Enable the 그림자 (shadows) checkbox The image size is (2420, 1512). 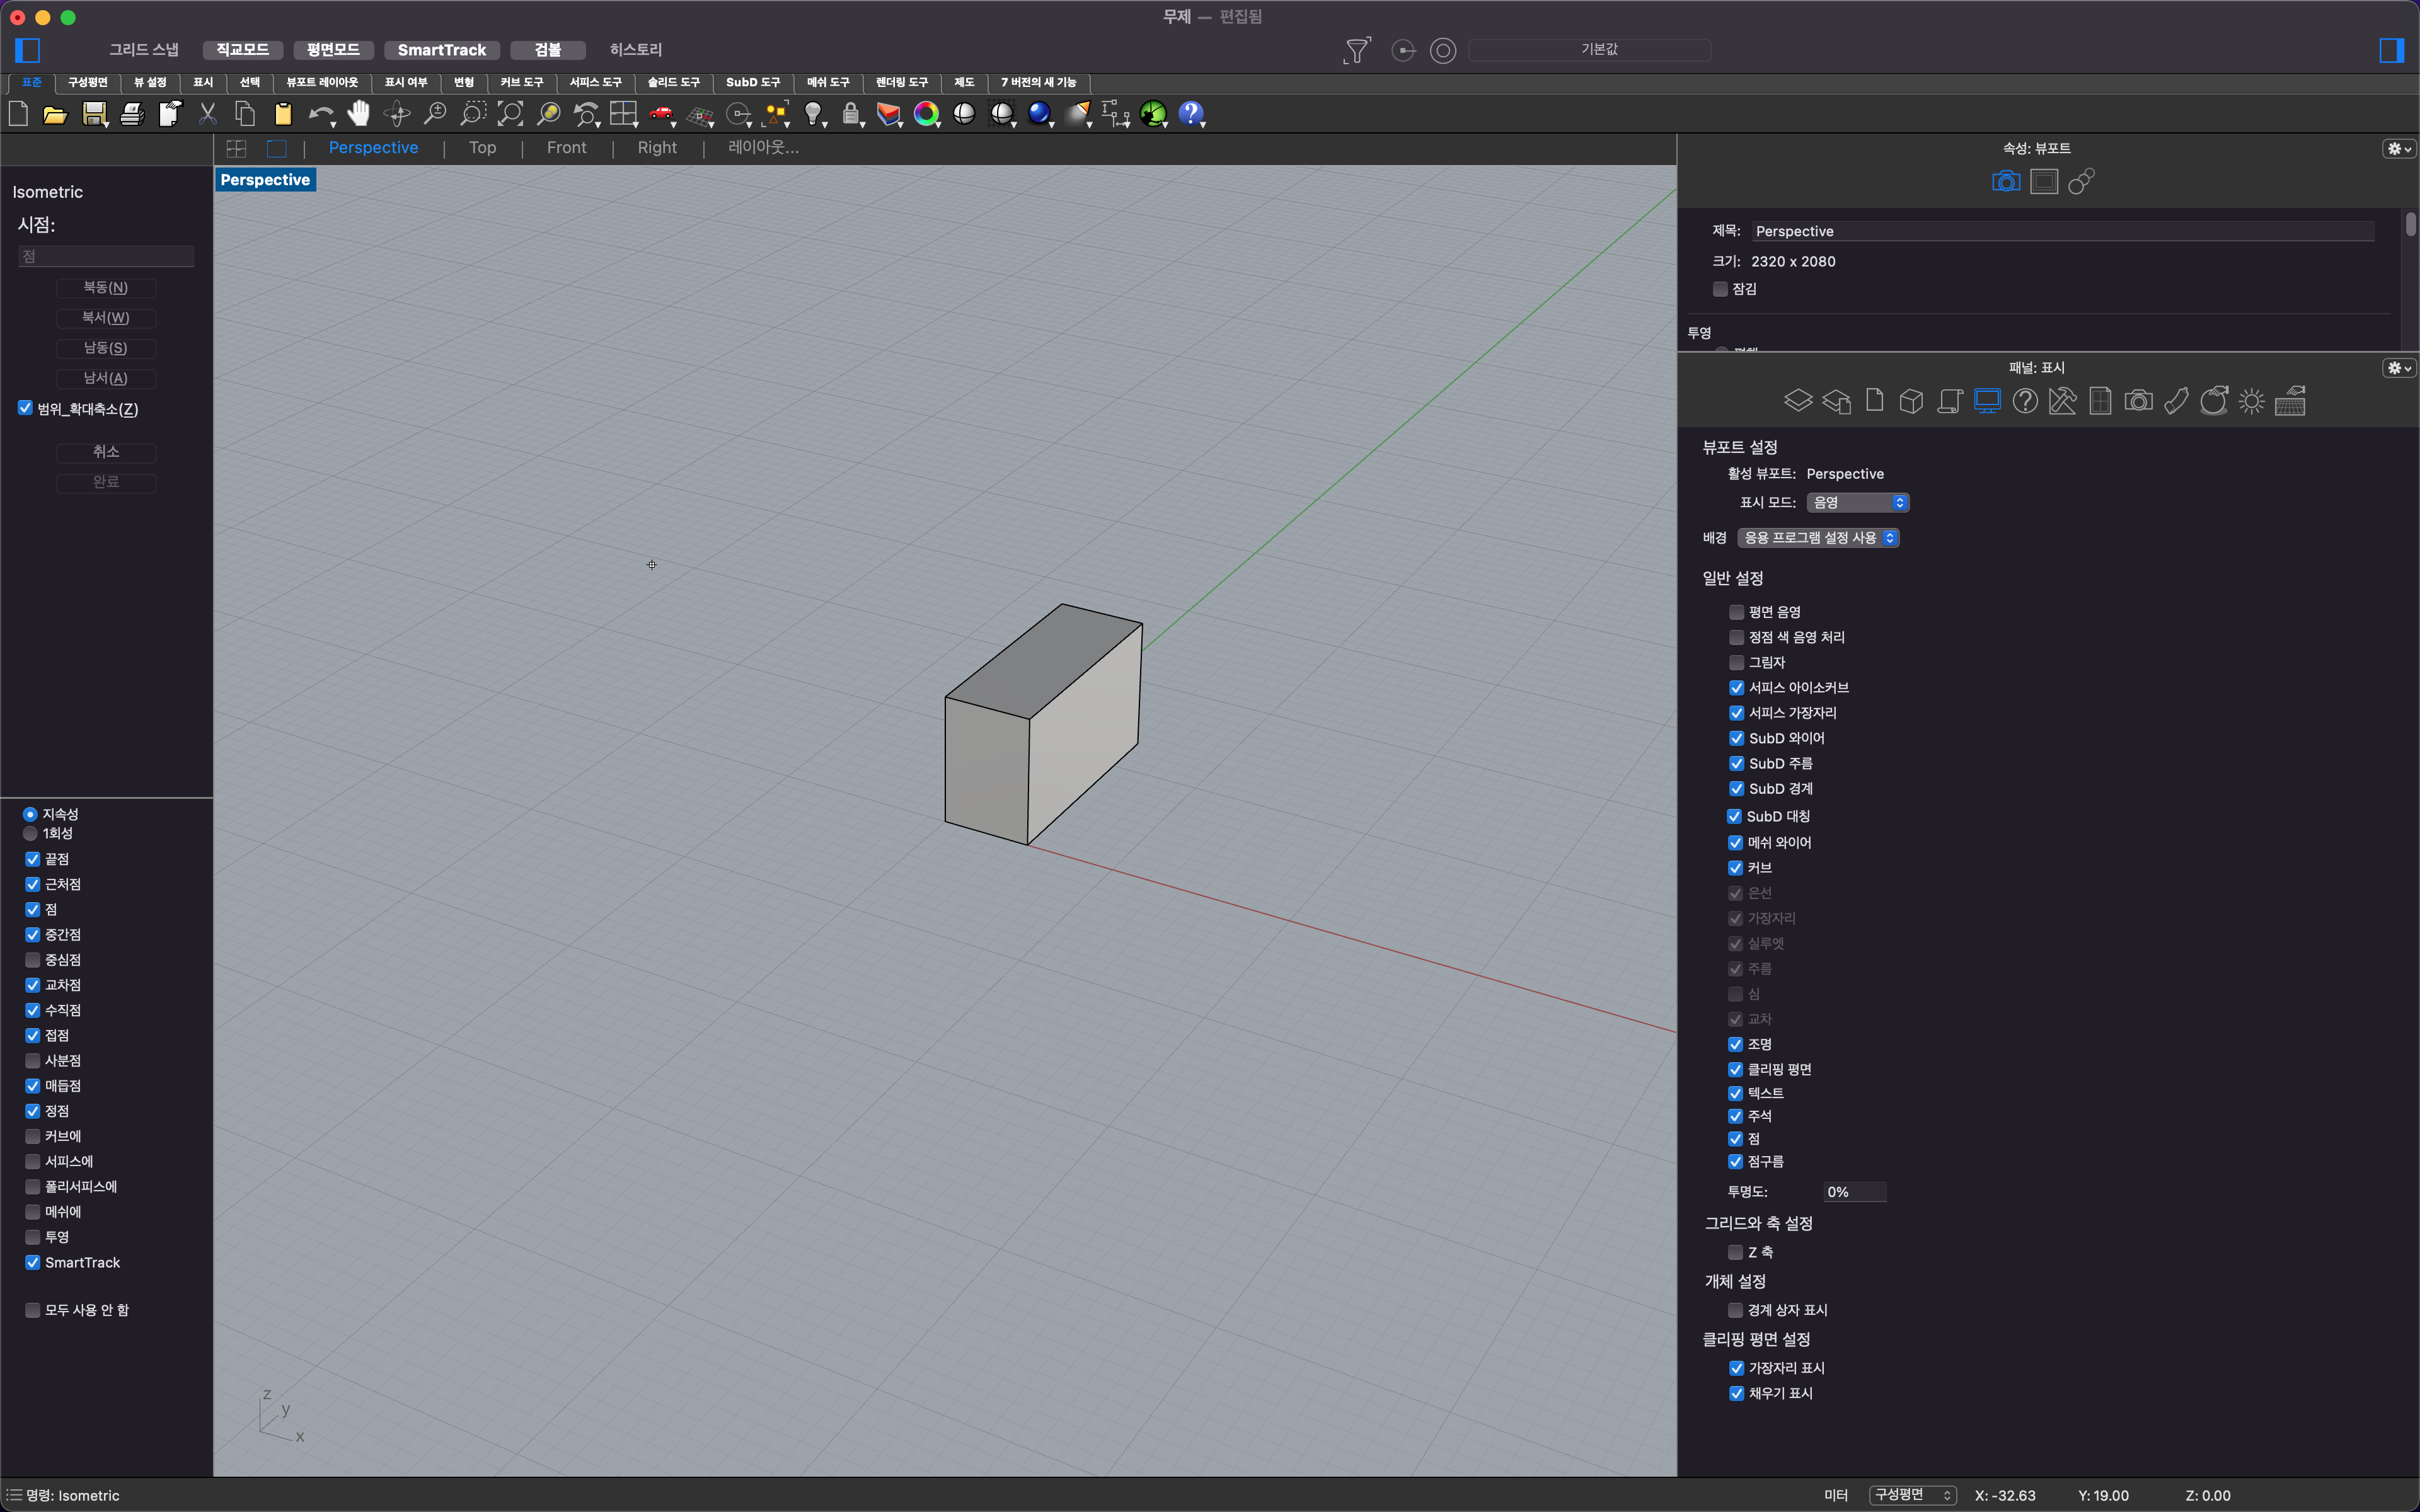click(x=1736, y=662)
